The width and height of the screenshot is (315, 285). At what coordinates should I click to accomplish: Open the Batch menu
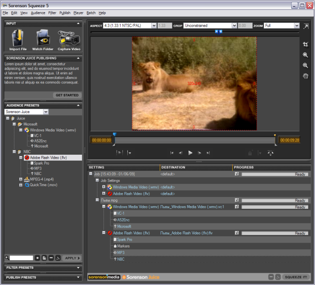(91, 13)
